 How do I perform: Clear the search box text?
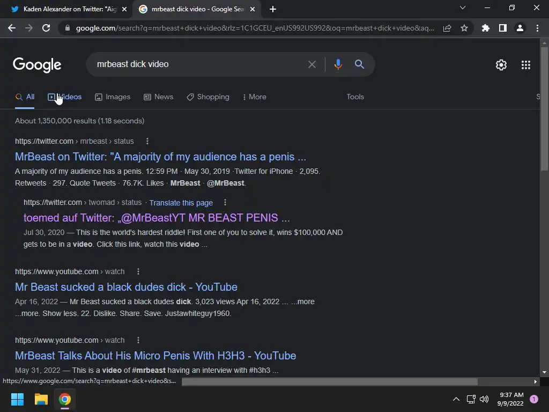(311, 64)
